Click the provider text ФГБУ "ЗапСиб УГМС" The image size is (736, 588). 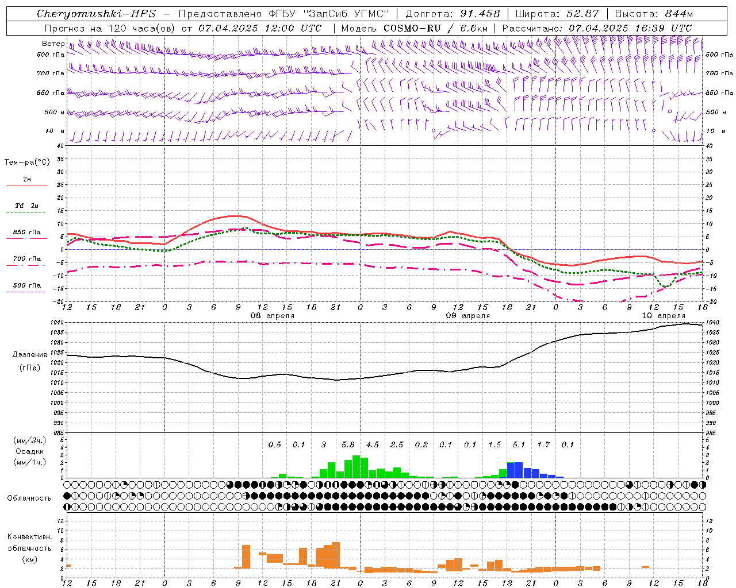(x=328, y=14)
